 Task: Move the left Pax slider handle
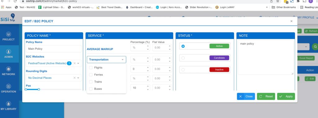pyautogui.click(x=26, y=89)
